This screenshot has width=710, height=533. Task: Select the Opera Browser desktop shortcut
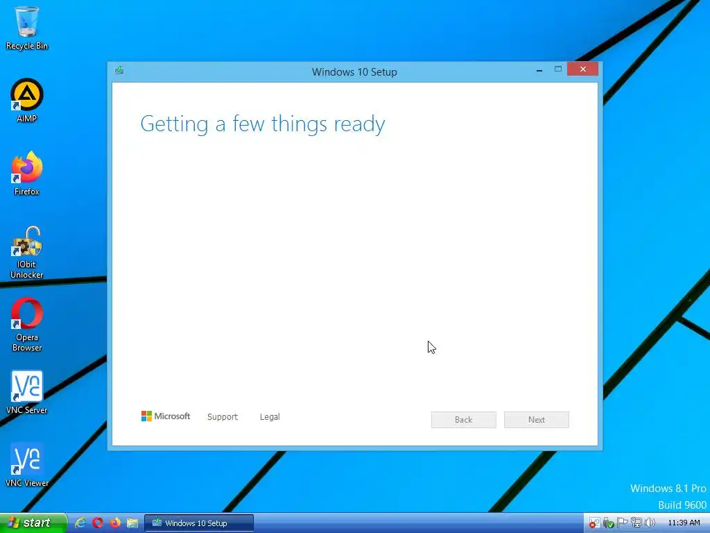click(27, 325)
